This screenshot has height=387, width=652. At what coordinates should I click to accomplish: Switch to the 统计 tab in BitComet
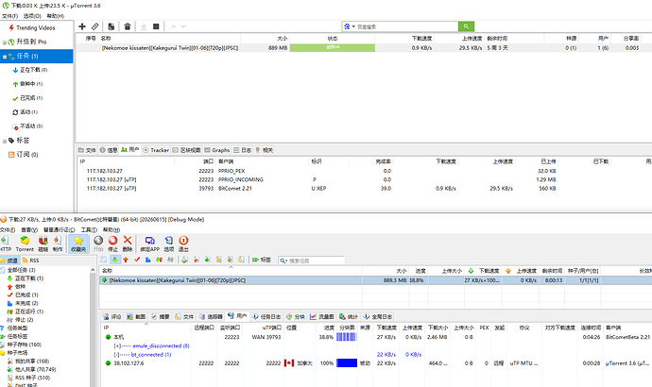tap(349, 316)
